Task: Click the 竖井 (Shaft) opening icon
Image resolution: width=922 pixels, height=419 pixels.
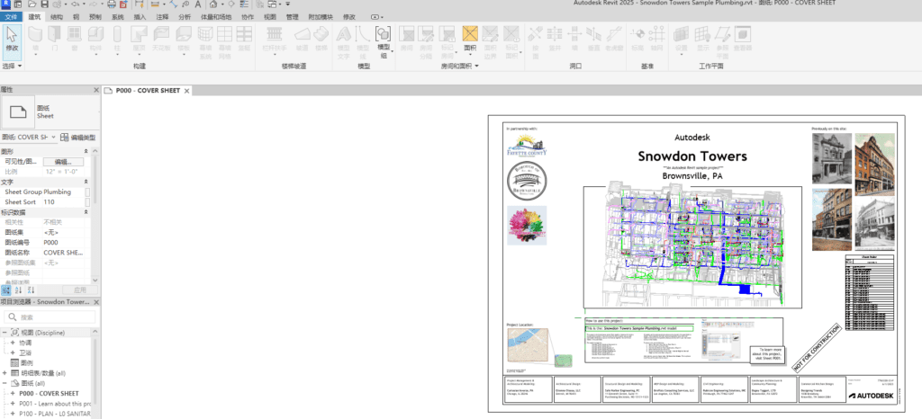Action: 555,35
